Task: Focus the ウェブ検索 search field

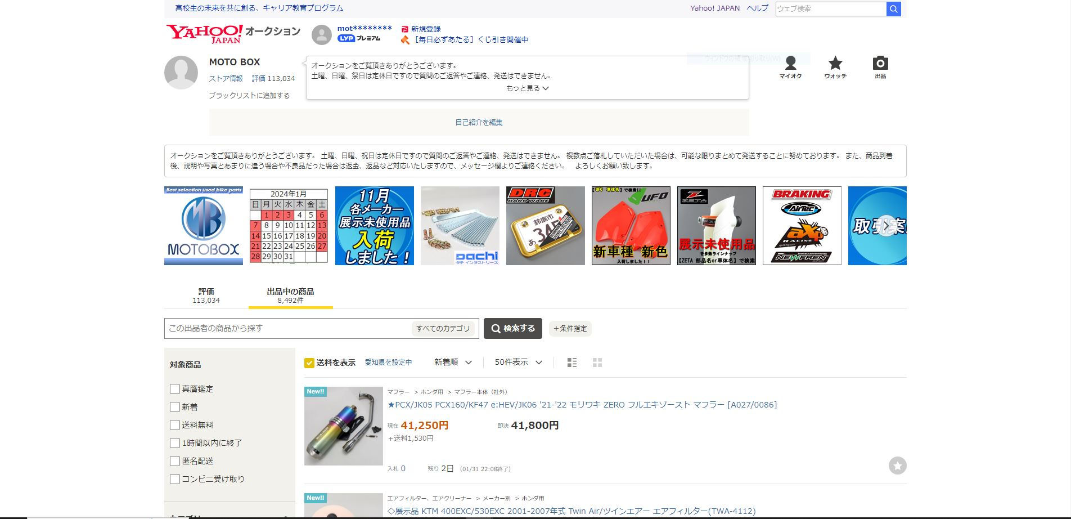Action: (x=831, y=9)
